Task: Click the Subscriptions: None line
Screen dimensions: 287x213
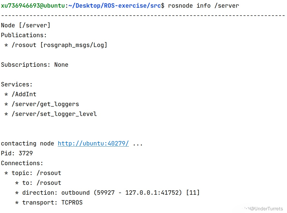Action: tap(34, 65)
